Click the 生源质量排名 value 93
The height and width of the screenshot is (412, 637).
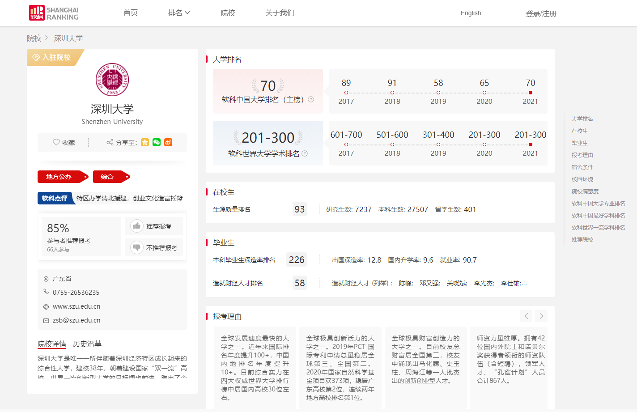tap(300, 209)
